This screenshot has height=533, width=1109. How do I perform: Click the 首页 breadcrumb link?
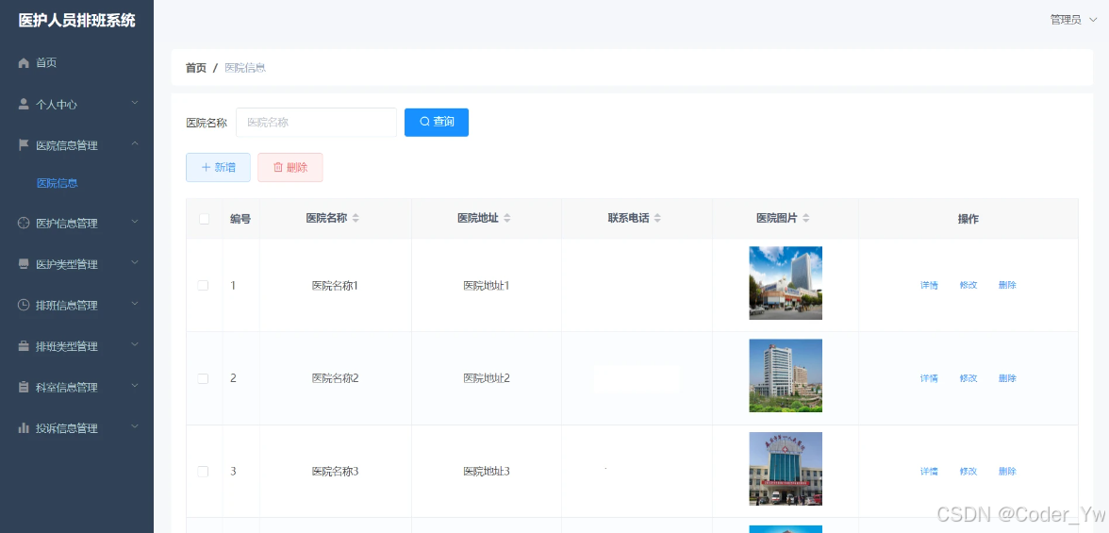pyautogui.click(x=196, y=68)
